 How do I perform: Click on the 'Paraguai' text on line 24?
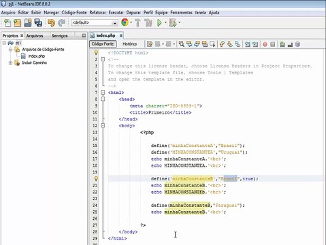(x=226, y=206)
